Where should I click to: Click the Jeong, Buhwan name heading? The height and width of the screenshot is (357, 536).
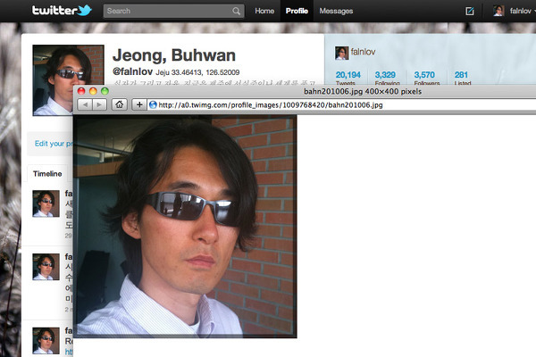coord(174,55)
